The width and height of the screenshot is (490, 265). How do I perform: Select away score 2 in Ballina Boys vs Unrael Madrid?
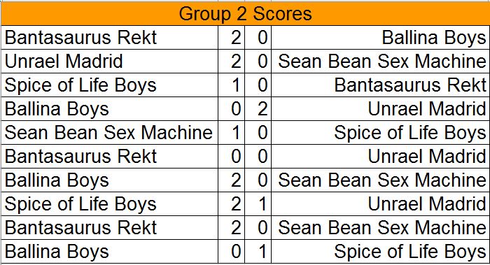258,108
